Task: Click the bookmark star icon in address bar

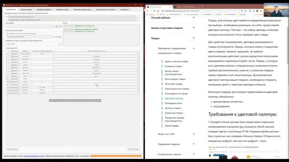Action: pyautogui.click(x=245, y=11)
